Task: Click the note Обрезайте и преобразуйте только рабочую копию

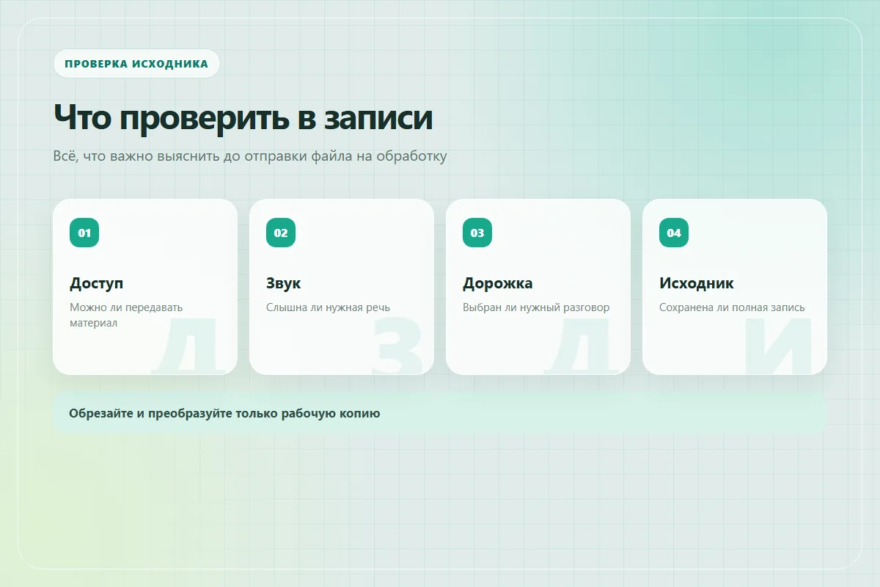Action: (440, 413)
